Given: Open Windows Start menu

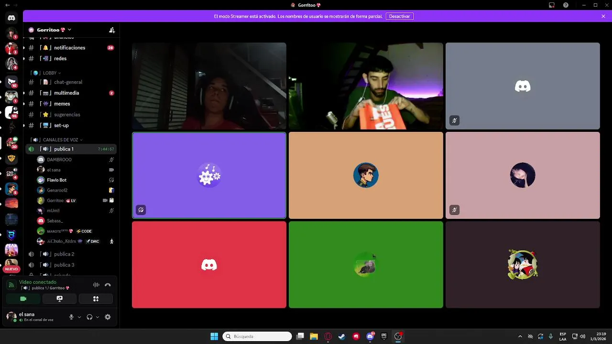Looking at the screenshot, I should click(x=214, y=336).
